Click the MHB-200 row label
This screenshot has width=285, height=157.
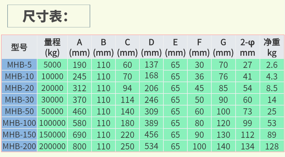pyautogui.click(x=19, y=146)
